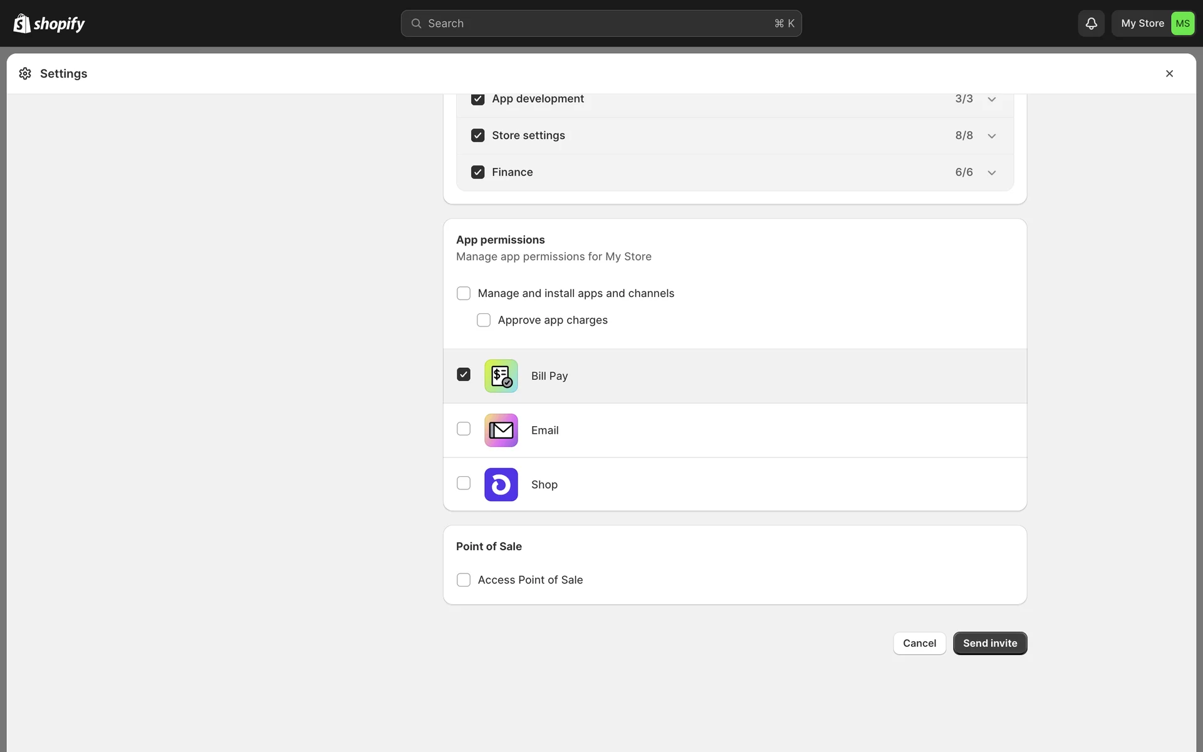Viewport: 1203px width, 752px height.
Task: Open the notifications bell
Action: (x=1091, y=23)
